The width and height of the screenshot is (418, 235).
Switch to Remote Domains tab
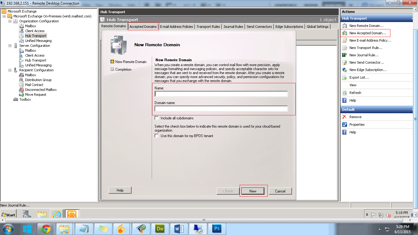click(x=114, y=26)
